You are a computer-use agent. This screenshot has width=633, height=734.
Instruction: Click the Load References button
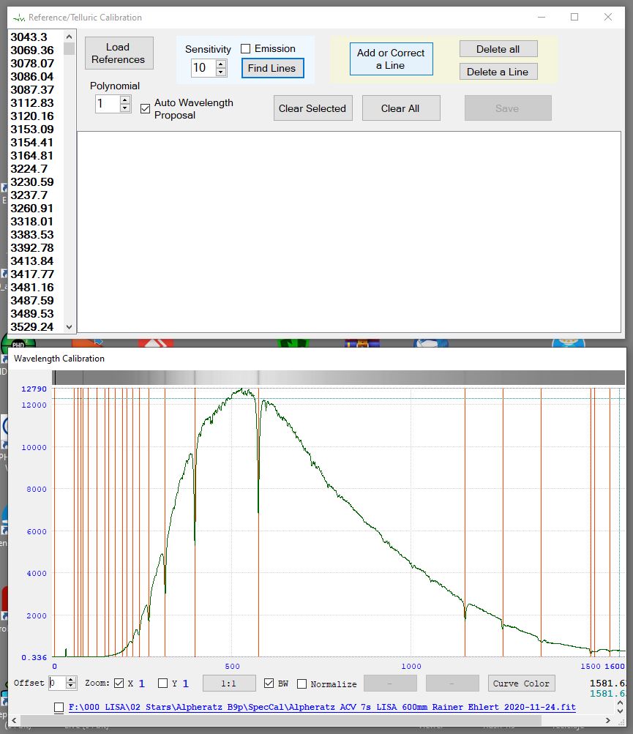pos(119,53)
